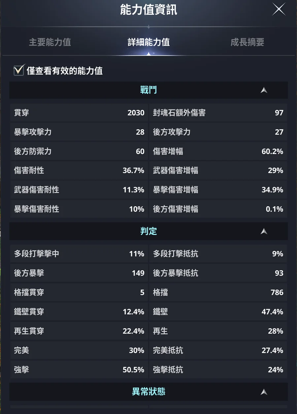The height and width of the screenshot is (414, 297).
Task: Switch to the 主要能力值 tab
Action: coord(50,42)
